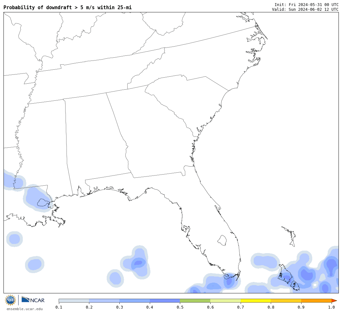This screenshot has width=342, height=313.
Task: Click the 0.7 colorbar tick label
Action: [241, 307]
